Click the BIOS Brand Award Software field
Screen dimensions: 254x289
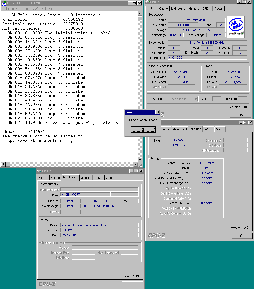[99, 225]
